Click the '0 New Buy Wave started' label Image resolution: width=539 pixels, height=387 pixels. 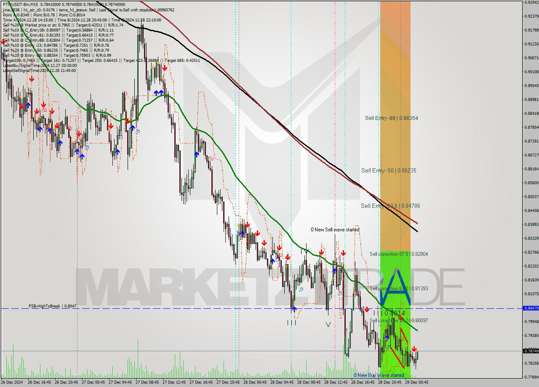pyautogui.click(x=379, y=375)
